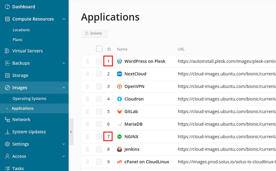
Task: Open the Dashboard speedometer icon
Action: click(x=7, y=7)
